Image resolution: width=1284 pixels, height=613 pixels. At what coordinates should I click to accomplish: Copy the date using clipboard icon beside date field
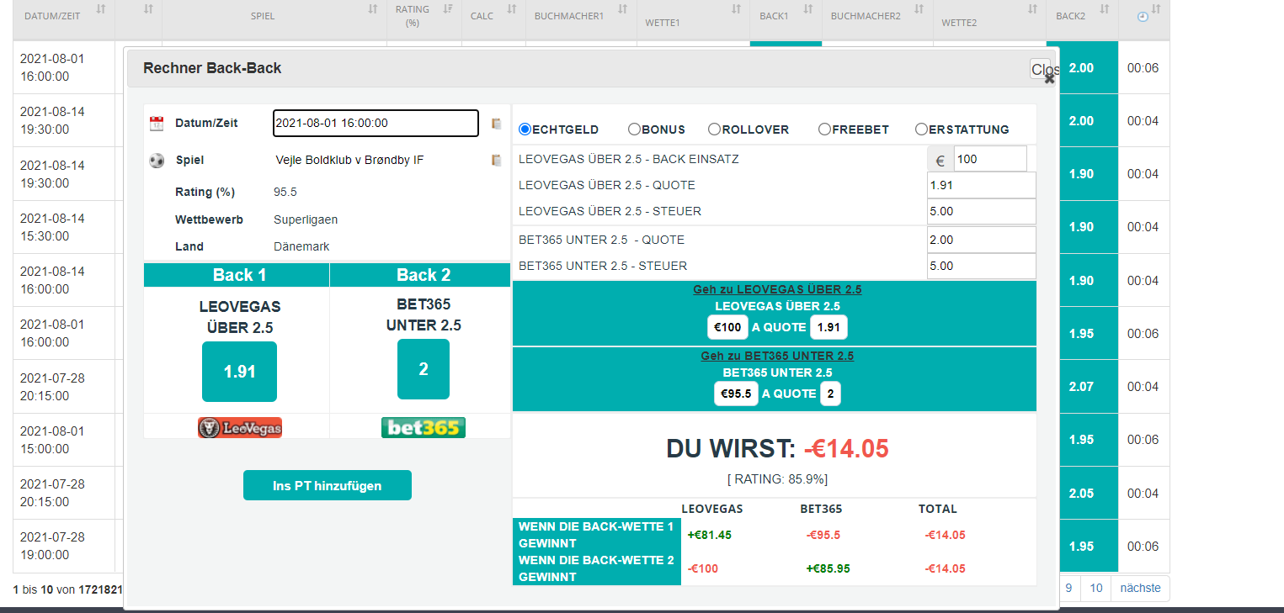point(497,124)
